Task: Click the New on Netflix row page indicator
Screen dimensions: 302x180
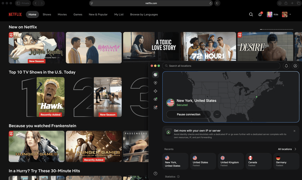Action: coord(277,29)
